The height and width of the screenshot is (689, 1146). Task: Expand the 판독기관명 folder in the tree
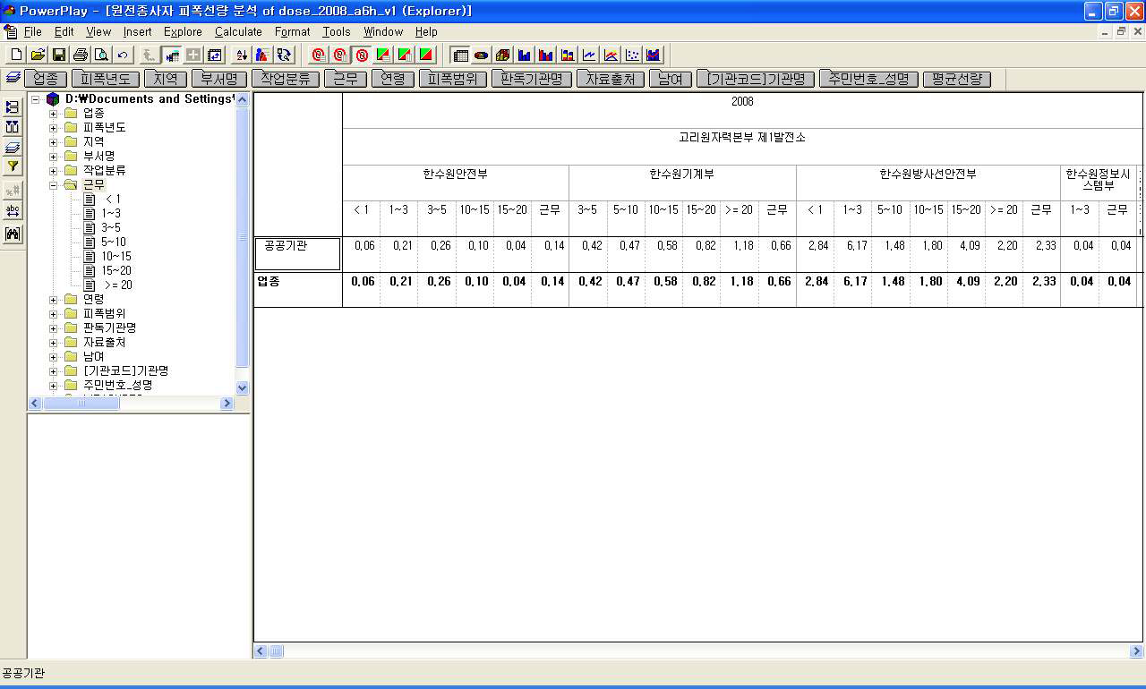pos(53,327)
